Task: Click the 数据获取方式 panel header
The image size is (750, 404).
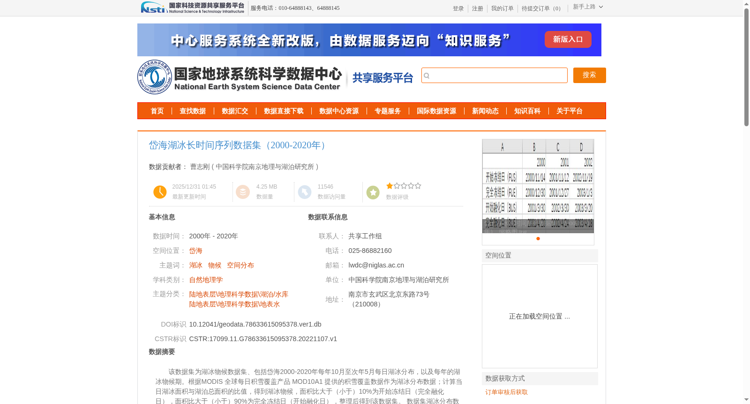Action: 540,379
